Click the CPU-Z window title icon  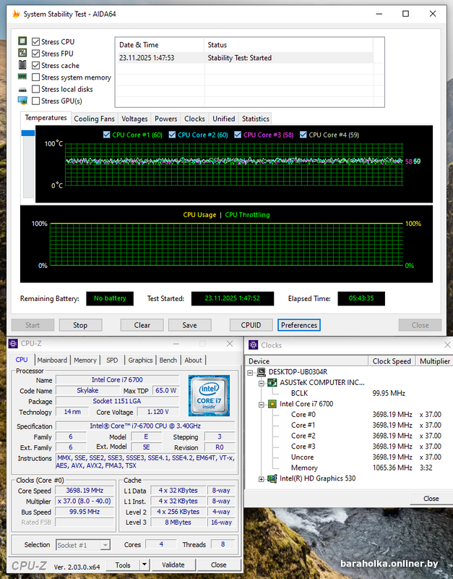(13, 343)
